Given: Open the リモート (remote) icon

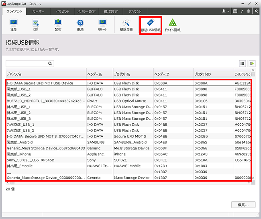Looking at the screenshot, I should coord(102,25).
